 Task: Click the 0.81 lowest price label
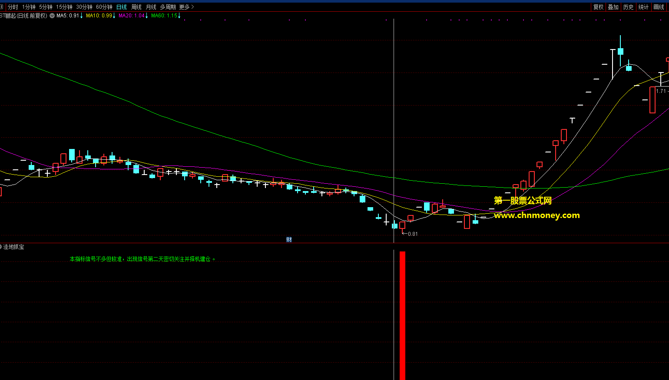tap(413, 234)
